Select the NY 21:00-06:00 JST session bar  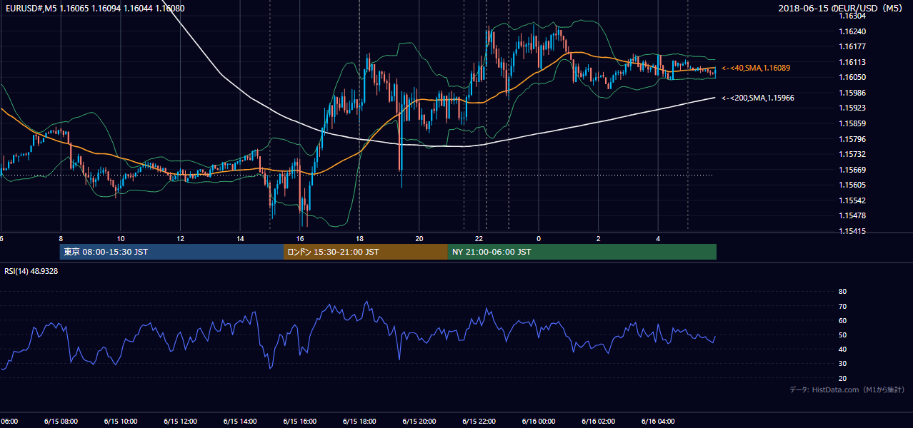tap(582, 252)
